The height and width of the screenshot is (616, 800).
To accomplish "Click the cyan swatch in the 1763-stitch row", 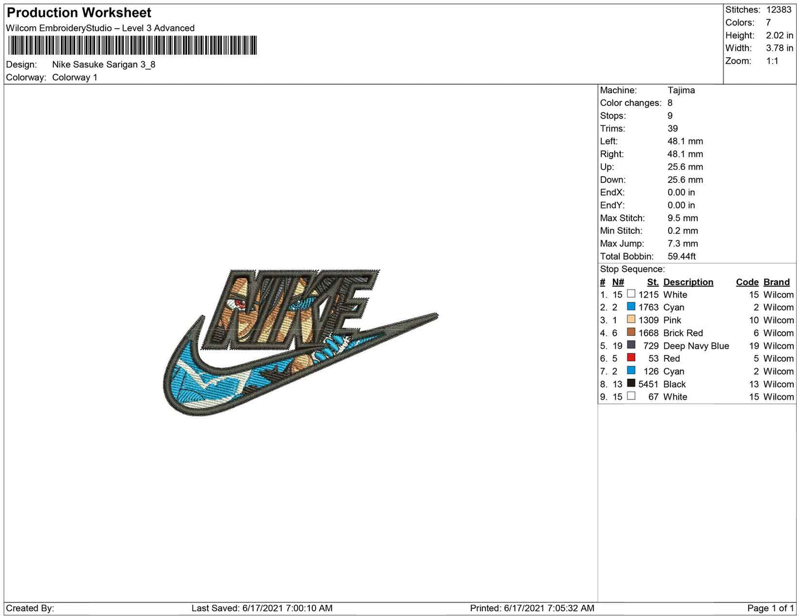I will tap(631, 307).
